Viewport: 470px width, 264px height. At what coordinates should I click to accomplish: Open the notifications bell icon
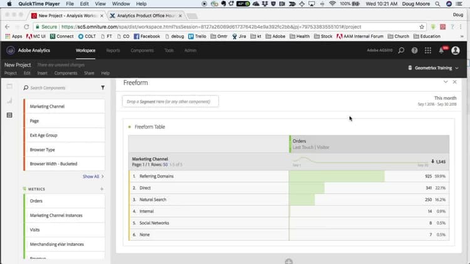point(442,50)
